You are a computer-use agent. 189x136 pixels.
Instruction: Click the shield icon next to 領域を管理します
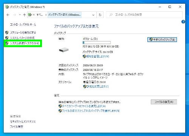click(84, 57)
